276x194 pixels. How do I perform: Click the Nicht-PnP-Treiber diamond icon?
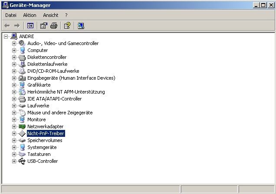tap(22, 133)
